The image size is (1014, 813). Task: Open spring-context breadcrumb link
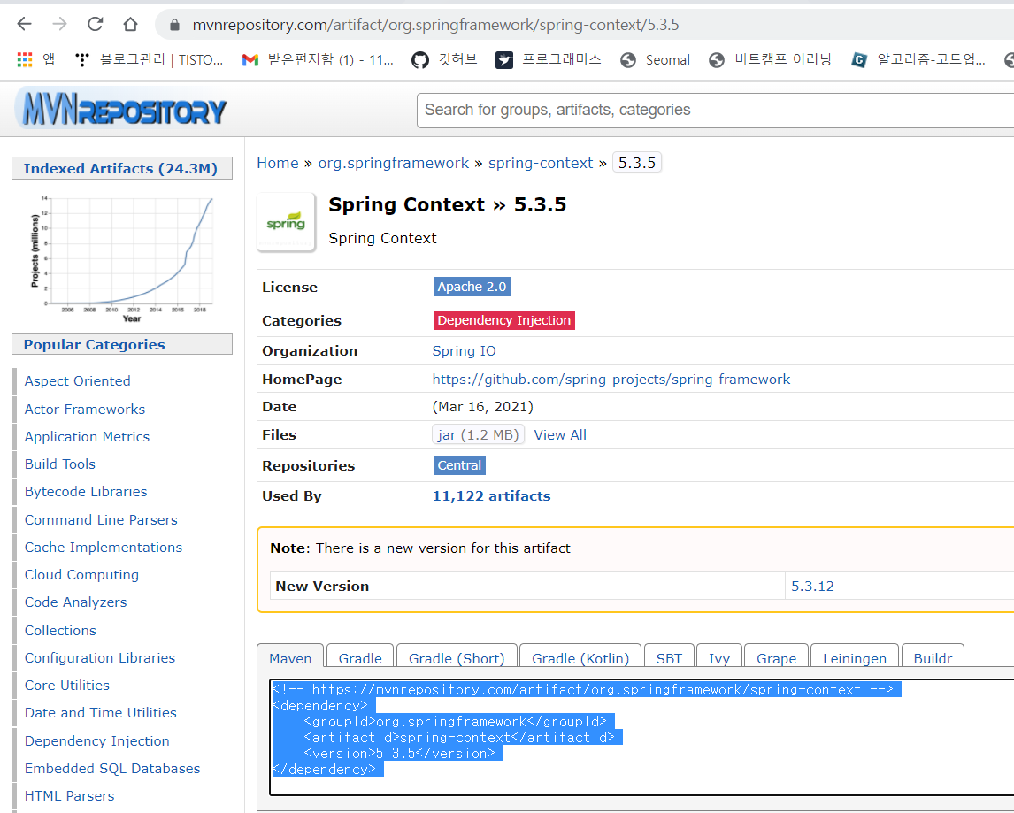540,163
